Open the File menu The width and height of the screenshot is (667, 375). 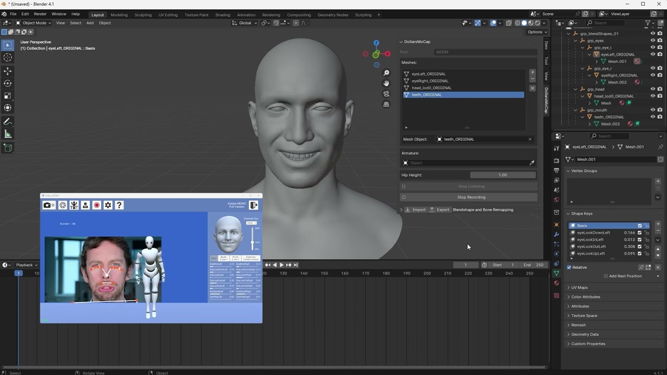tap(13, 14)
